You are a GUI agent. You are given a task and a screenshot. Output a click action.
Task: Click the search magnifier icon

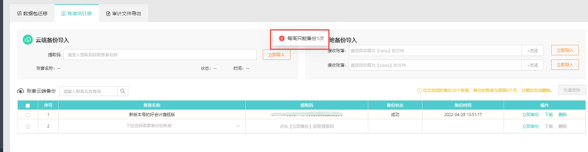click(x=123, y=91)
